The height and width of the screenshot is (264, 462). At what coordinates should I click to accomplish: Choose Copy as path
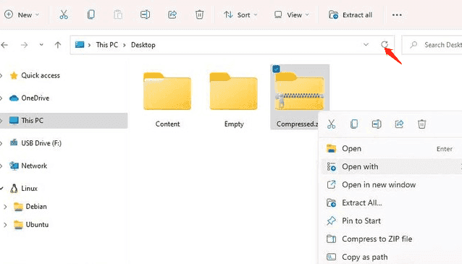pyautogui.click(x=391, y=257)
